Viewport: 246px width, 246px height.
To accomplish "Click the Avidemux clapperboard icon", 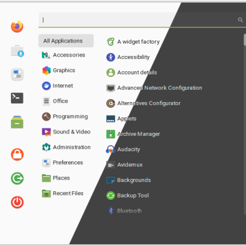I will (x=111, y=165).
